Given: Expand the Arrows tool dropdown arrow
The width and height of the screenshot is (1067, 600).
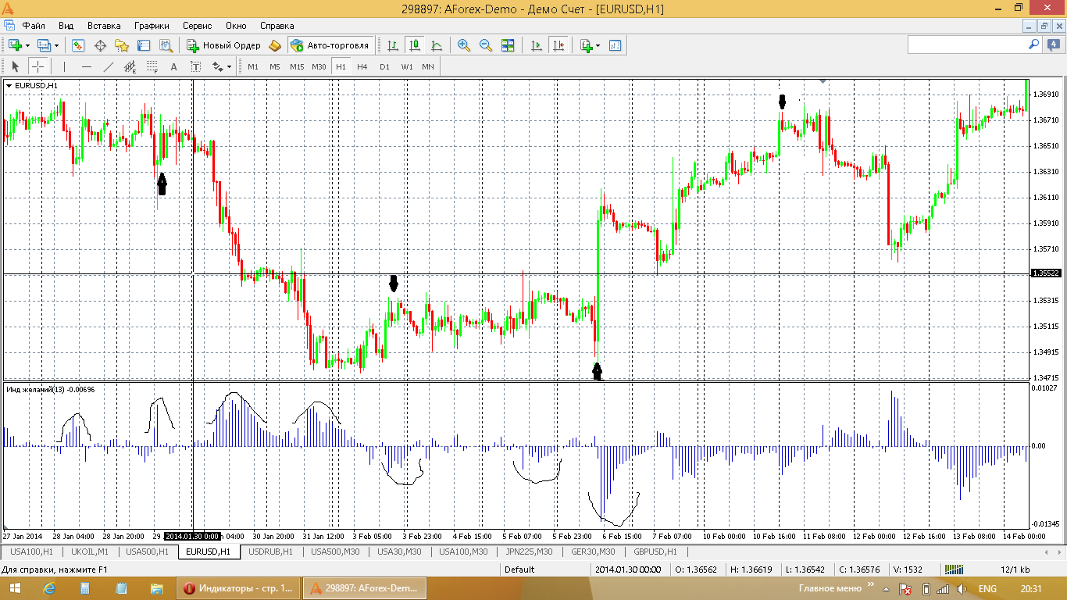Looking at the screenshot, I should coord(230,66).
